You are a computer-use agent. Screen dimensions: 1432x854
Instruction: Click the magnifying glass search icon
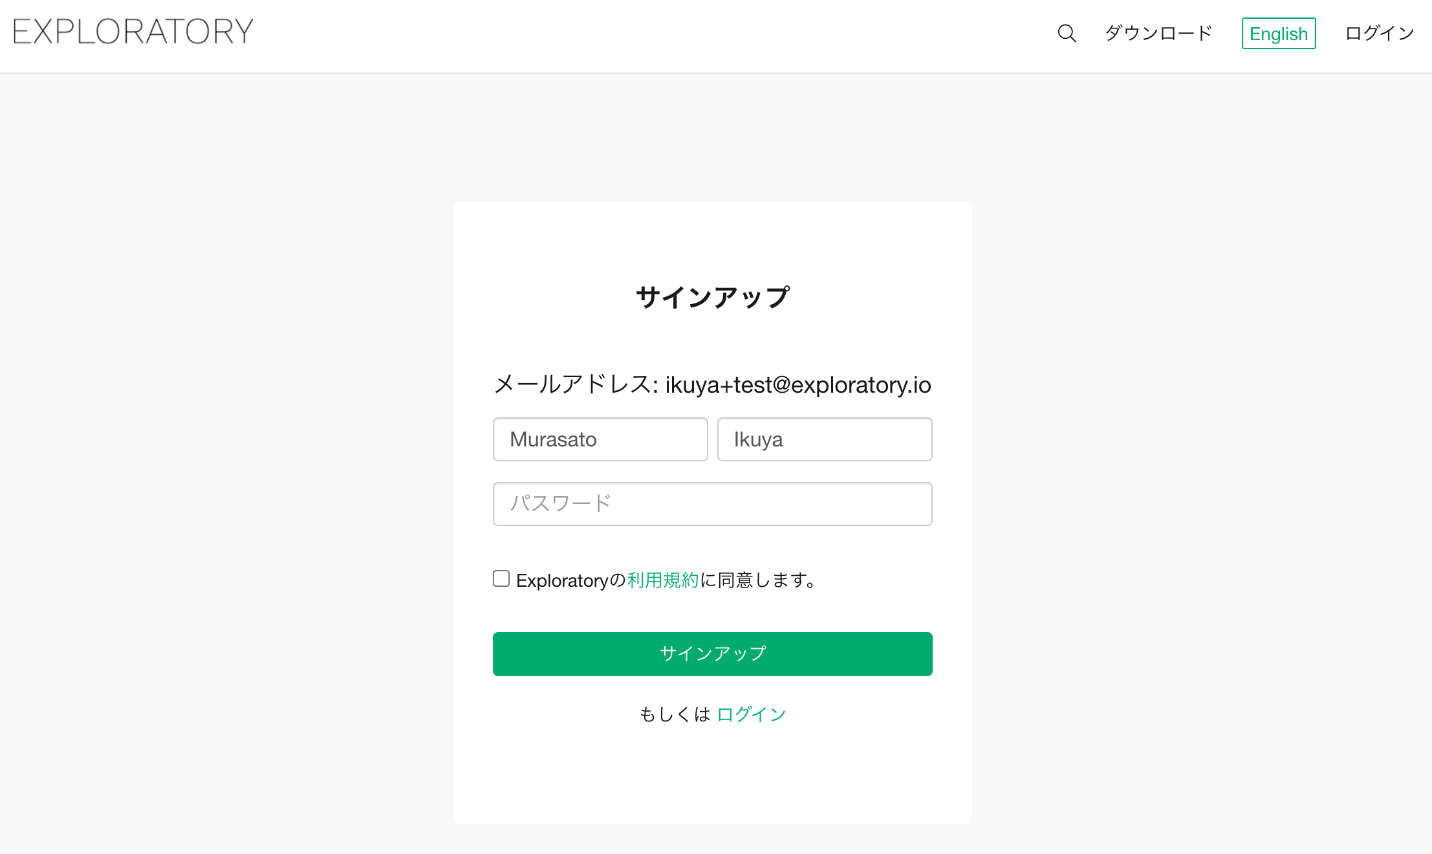[x=1067, y=33]
